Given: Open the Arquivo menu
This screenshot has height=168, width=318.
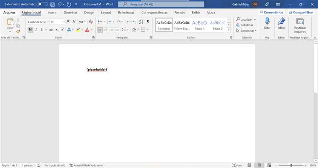Looking at the screenshot, I should pos(9,13).
